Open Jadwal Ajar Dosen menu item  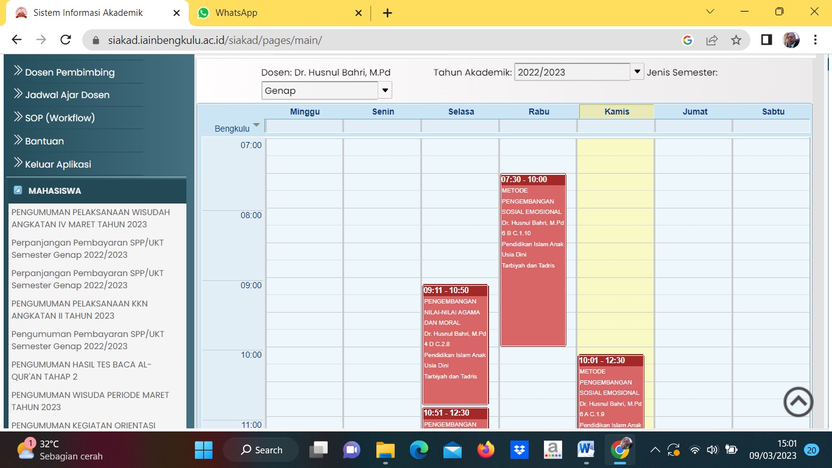tap(67, 95)
